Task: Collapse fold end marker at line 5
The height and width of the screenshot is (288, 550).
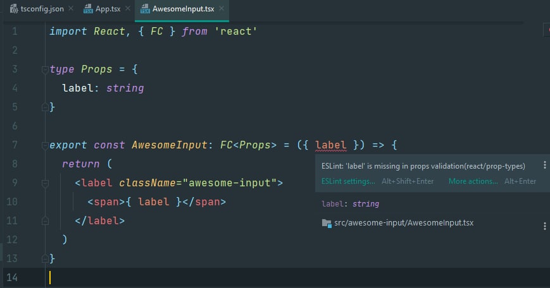Action: (45, 107)
